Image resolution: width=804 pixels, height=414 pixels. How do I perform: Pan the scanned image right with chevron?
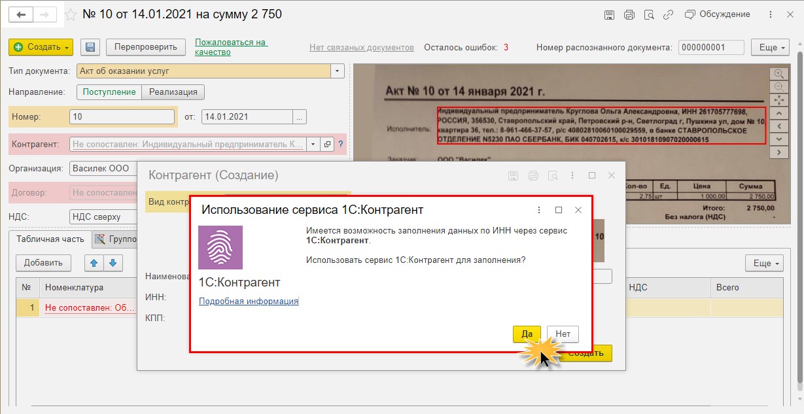[x=778, y=152]
